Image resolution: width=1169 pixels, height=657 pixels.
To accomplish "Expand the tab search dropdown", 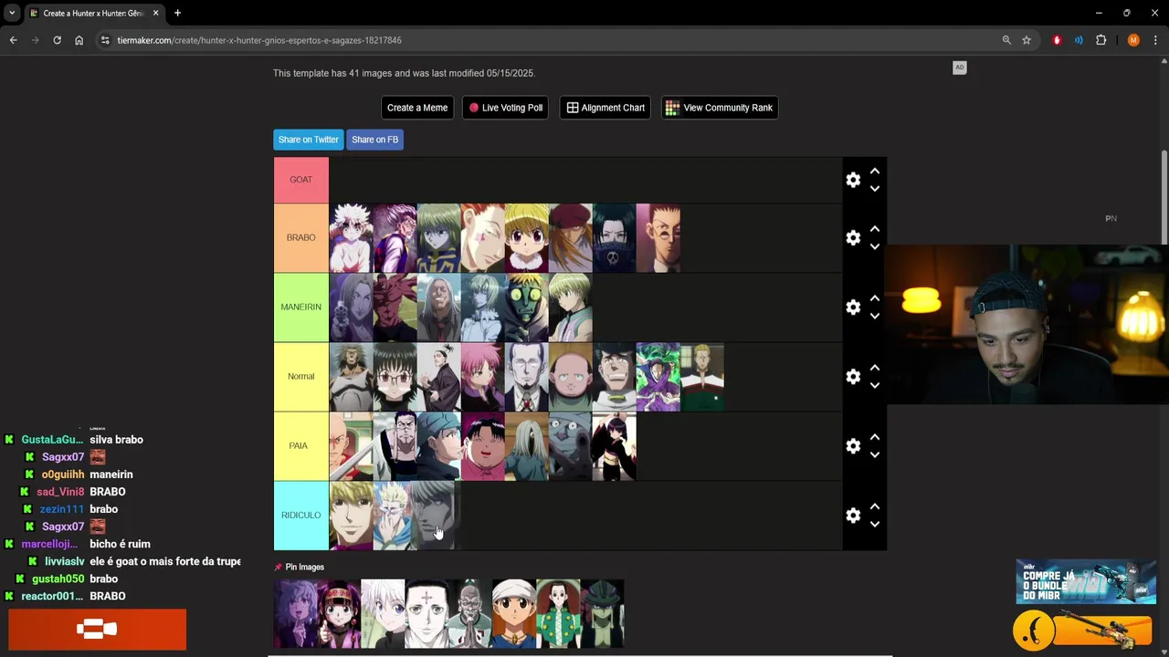I will pyautogui.click(x=11, y=13).
